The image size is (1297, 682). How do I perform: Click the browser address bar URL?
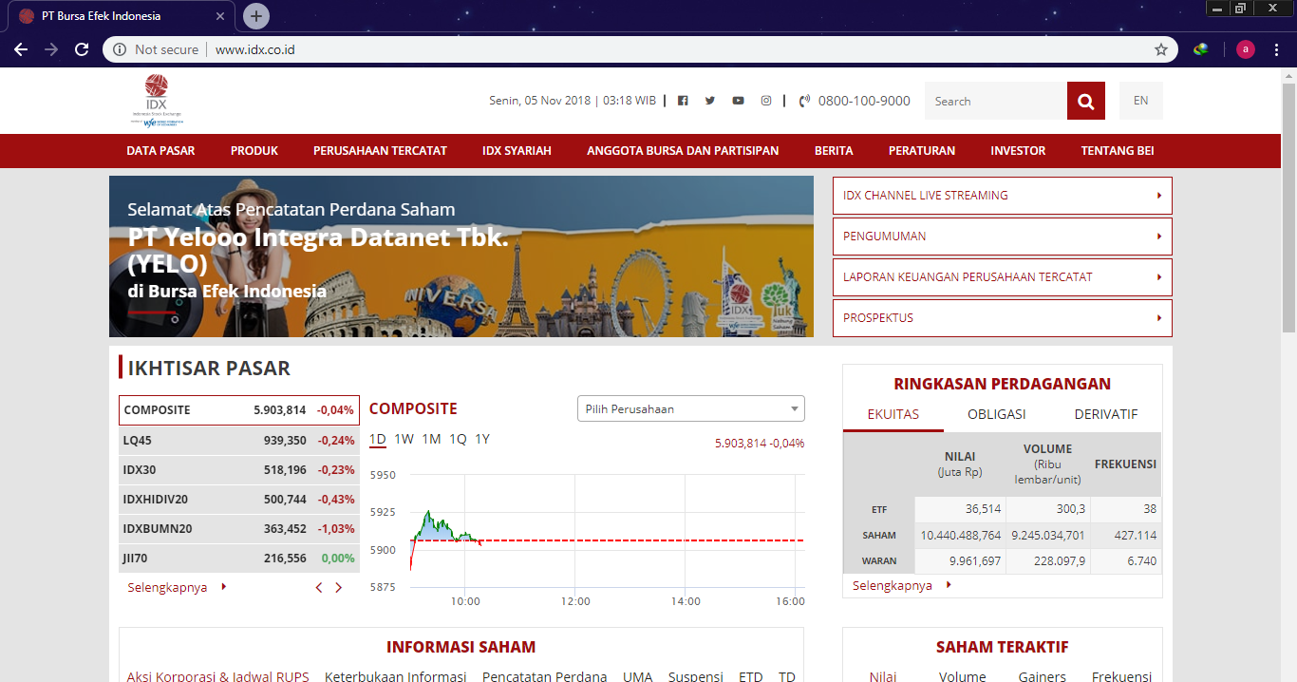click(255, 49)
